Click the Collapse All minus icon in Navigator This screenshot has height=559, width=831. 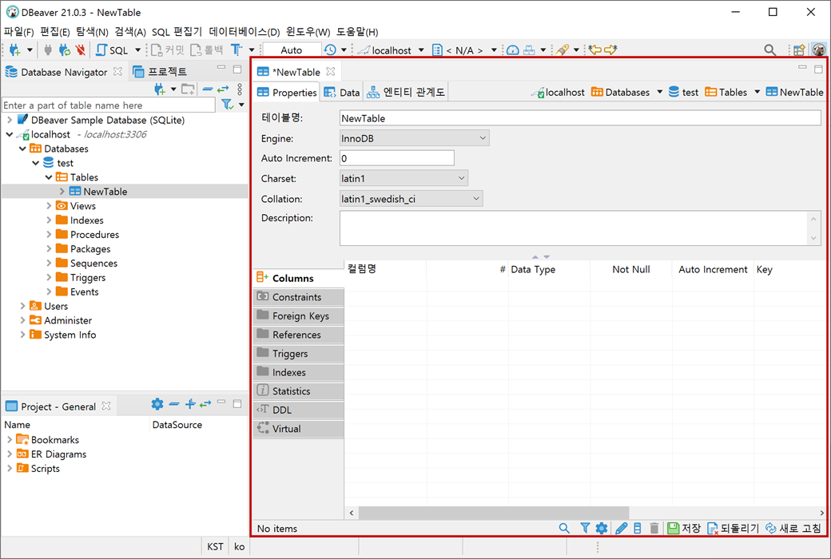coord(208,89)
